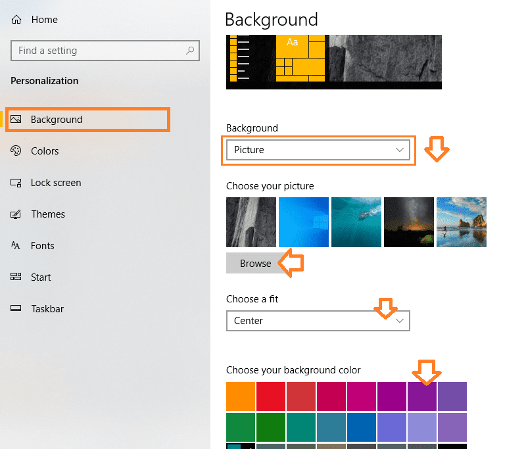Choose the underwater swimmer wallpaper thumbnail

coord(356,222)
